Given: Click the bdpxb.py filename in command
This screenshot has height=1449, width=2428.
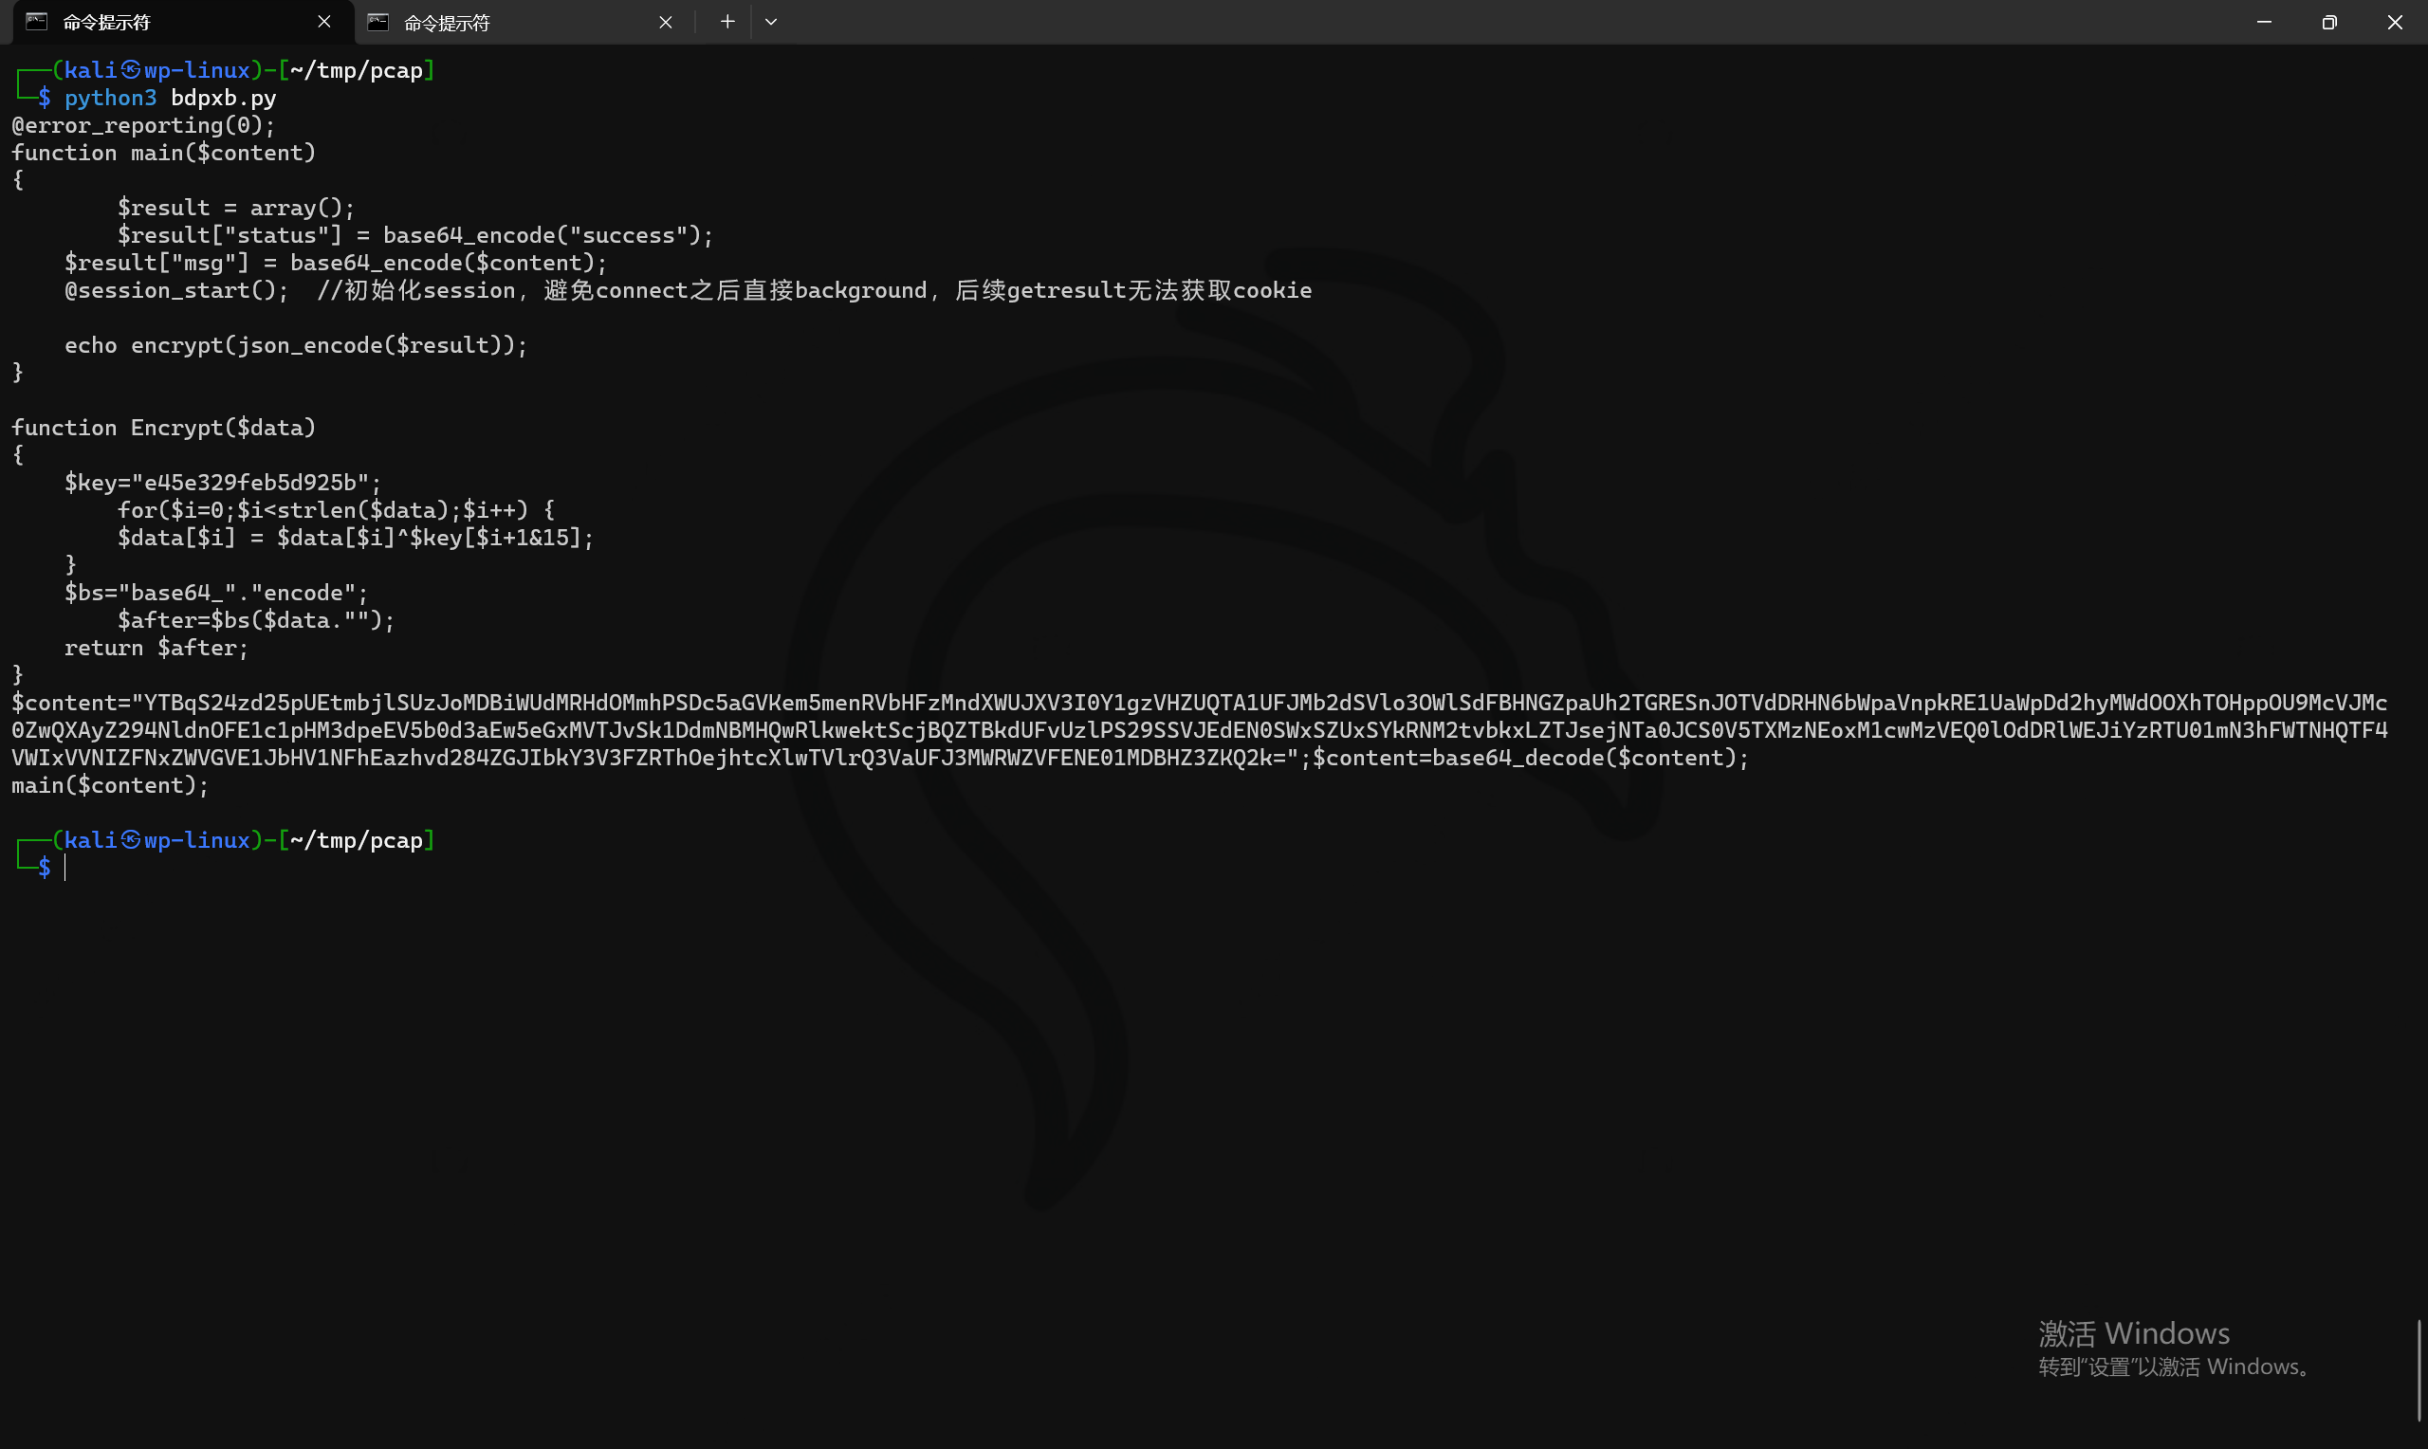Looking at the screenshot, I should (x=224, y=98).
